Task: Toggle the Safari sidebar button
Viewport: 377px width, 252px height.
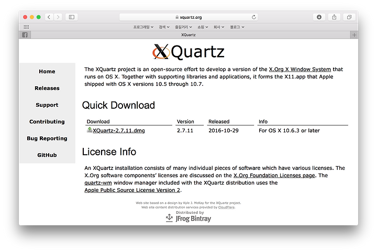Action: click(x=72, y=17)
